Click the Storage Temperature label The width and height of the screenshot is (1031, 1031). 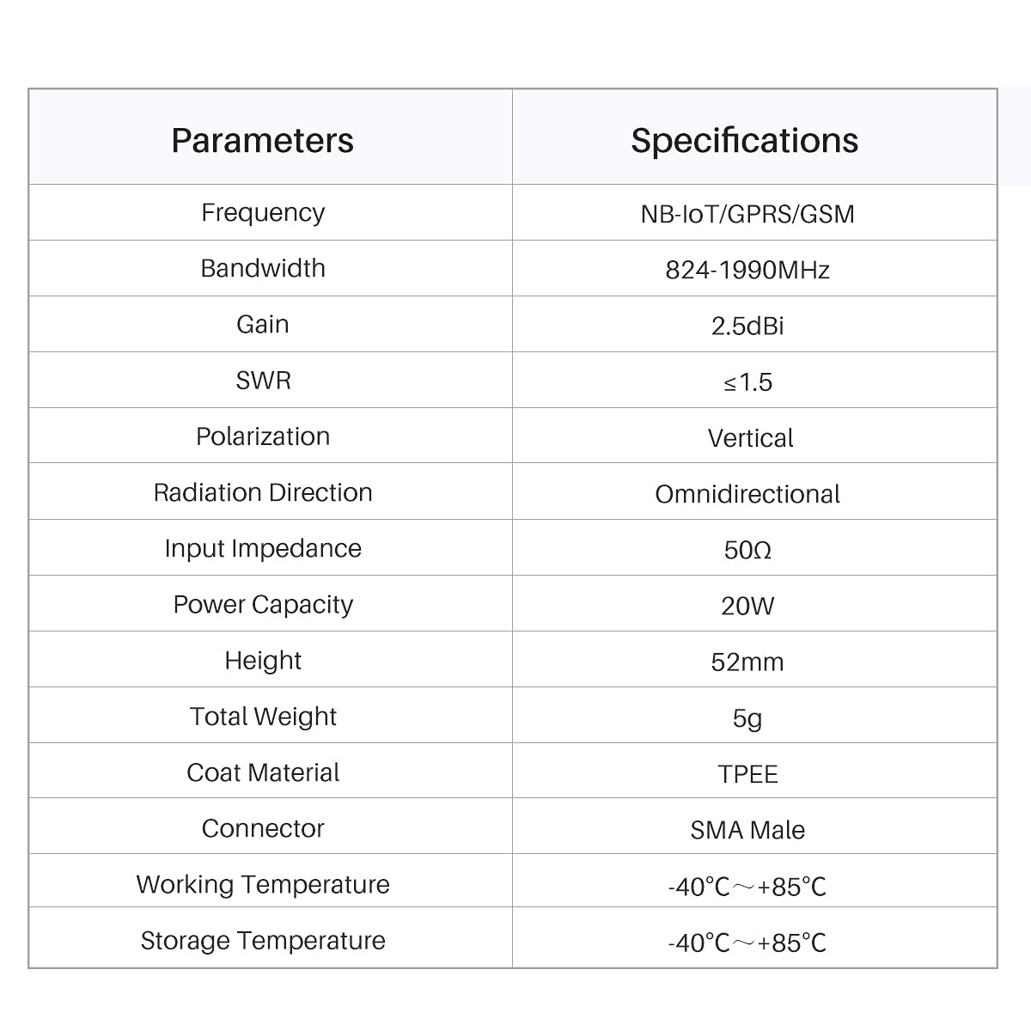[263, 940]
